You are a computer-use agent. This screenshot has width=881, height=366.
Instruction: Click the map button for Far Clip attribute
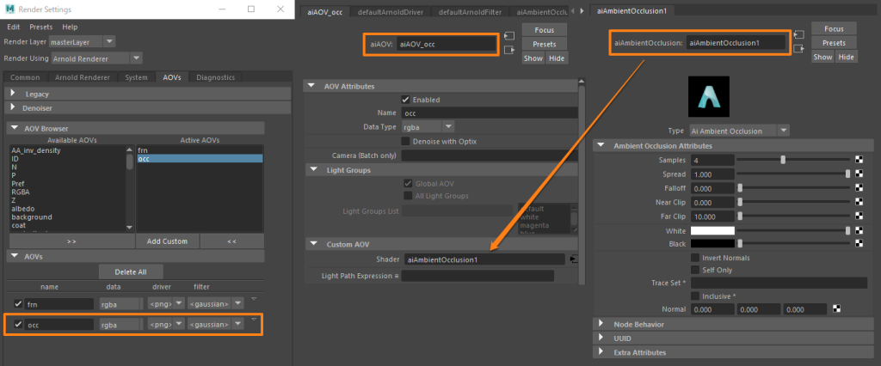pyautogui.click(x=859, y=217)
